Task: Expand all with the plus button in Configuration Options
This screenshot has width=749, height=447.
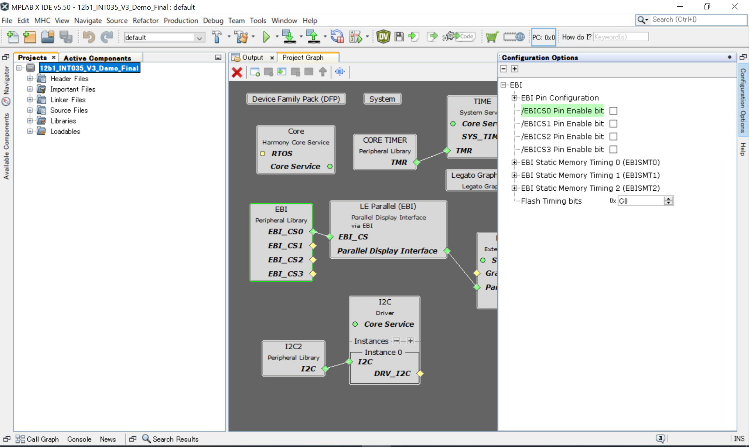Action: click(x=514, y=69)
